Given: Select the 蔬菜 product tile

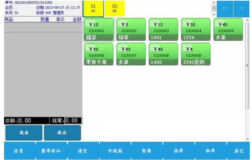Looking at the screenshot, I should [99, 29].
